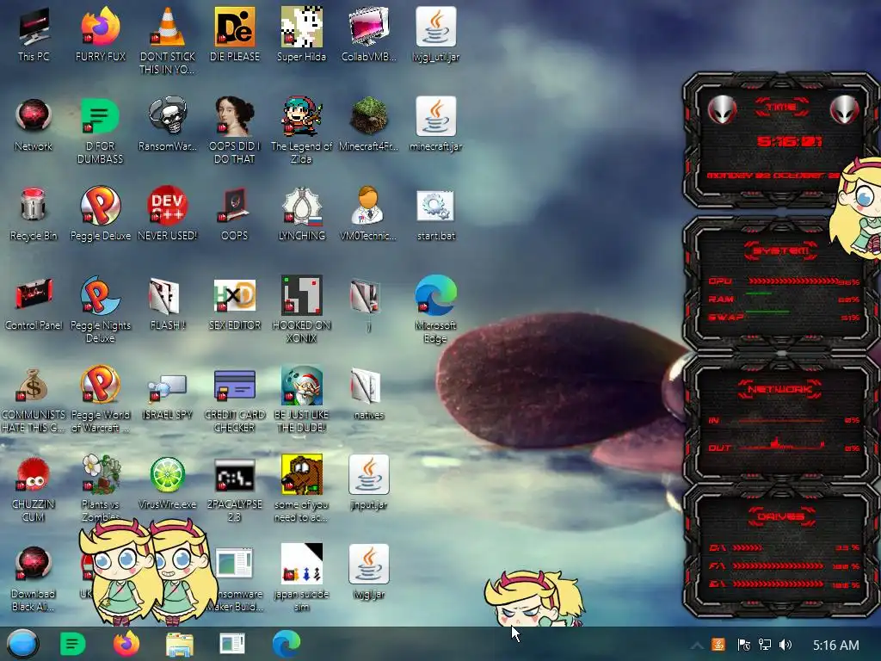Open Control Panel desktop icon
Viewport: 881px width, 661px height.
point(34,304)
